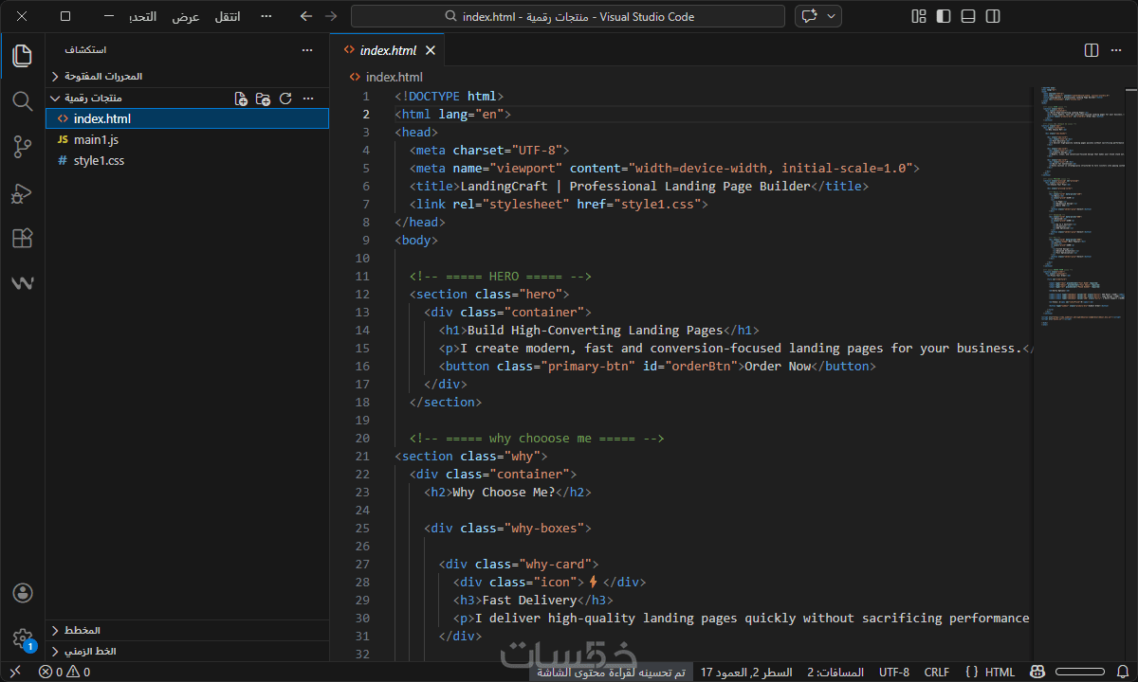1138x682 pixels.
Task: Toggle the bottom panel layout button
Action: (968, 16)
